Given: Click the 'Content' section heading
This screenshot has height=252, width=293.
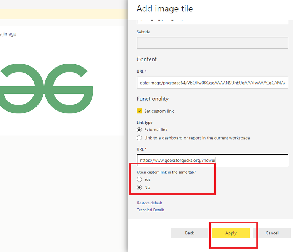Looking at the screenshot, I should [x=146, y=59].
